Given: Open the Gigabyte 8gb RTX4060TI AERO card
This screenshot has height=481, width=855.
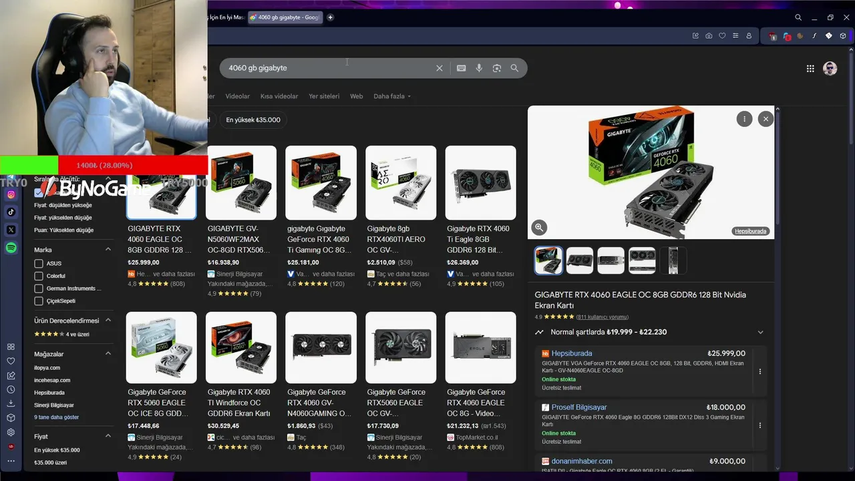Looking at the screenshot, I should 401,217.
